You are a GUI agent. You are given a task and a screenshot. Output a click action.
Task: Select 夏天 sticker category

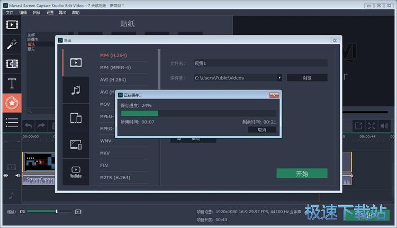[x=31, y=49]
